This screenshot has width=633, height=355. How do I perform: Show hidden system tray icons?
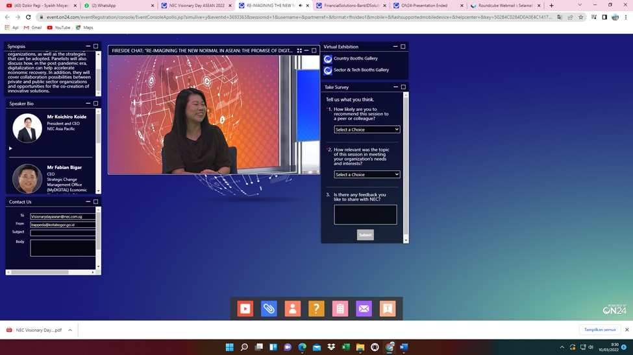(562, 347)
